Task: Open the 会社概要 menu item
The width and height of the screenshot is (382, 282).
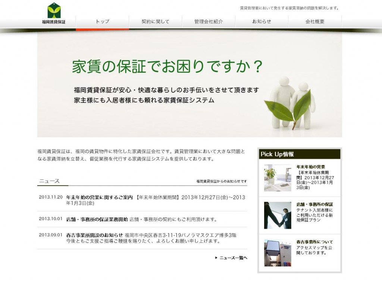Action: click(315, 22)
